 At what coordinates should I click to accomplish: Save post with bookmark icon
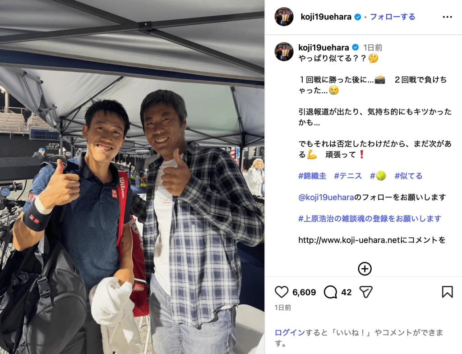pos(447,292)
